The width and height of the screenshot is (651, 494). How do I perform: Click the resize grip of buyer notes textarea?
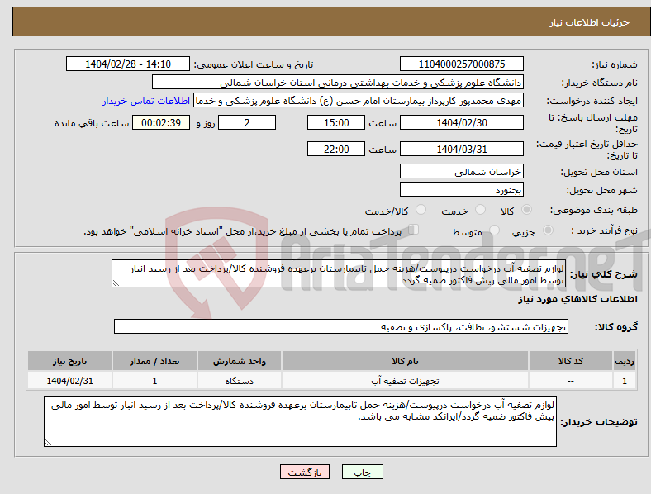point(48,443)
